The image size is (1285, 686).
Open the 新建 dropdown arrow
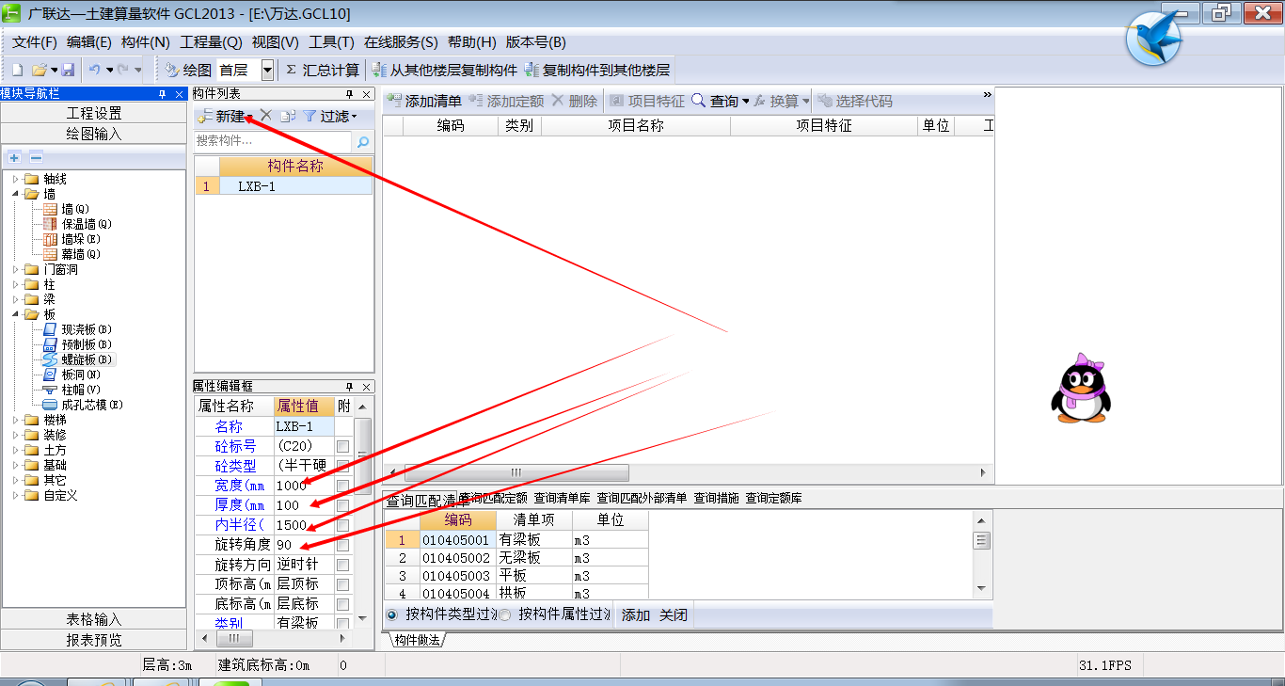click(250, 117)
